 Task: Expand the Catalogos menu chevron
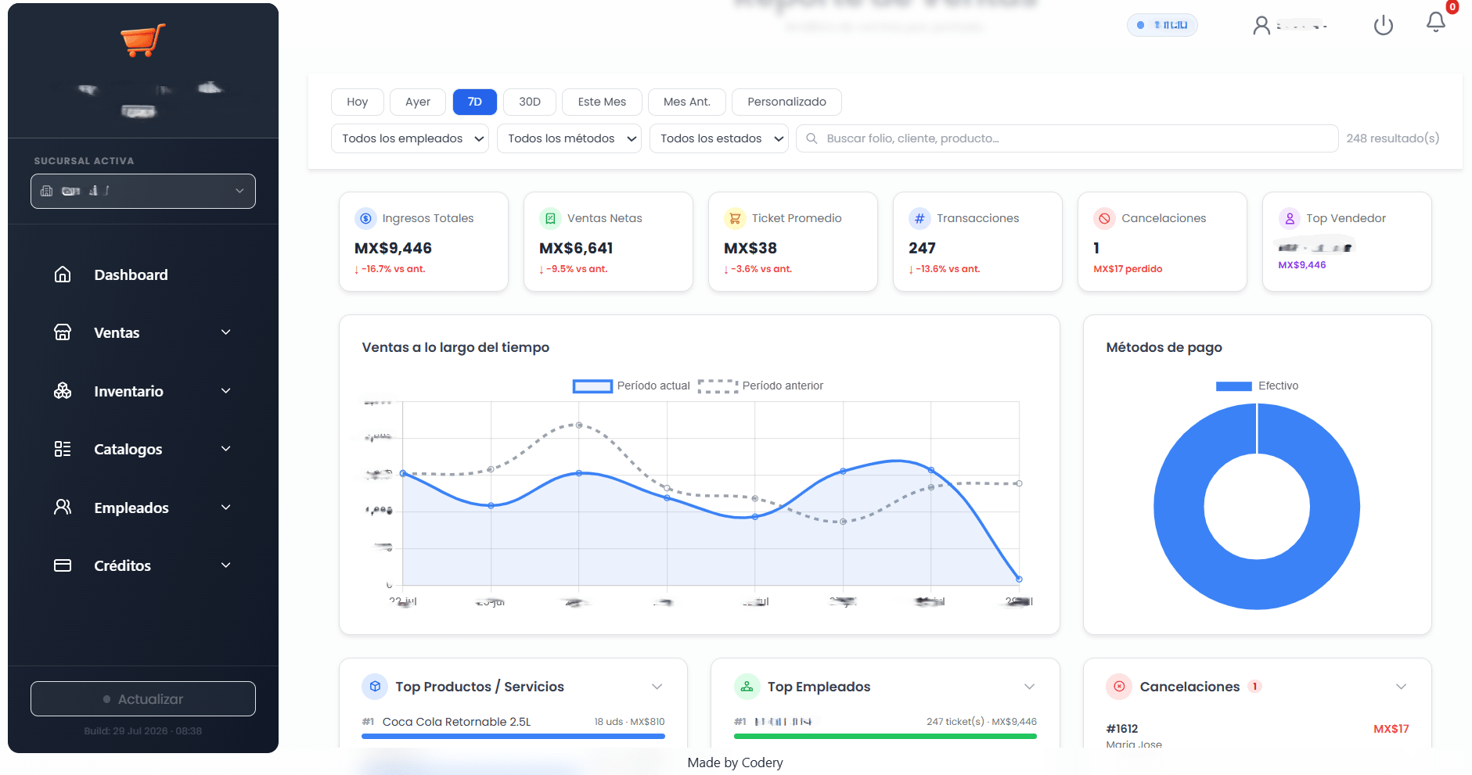click(x=226, y=449)
